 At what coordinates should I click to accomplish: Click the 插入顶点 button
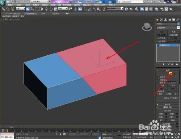coord(168,110)
